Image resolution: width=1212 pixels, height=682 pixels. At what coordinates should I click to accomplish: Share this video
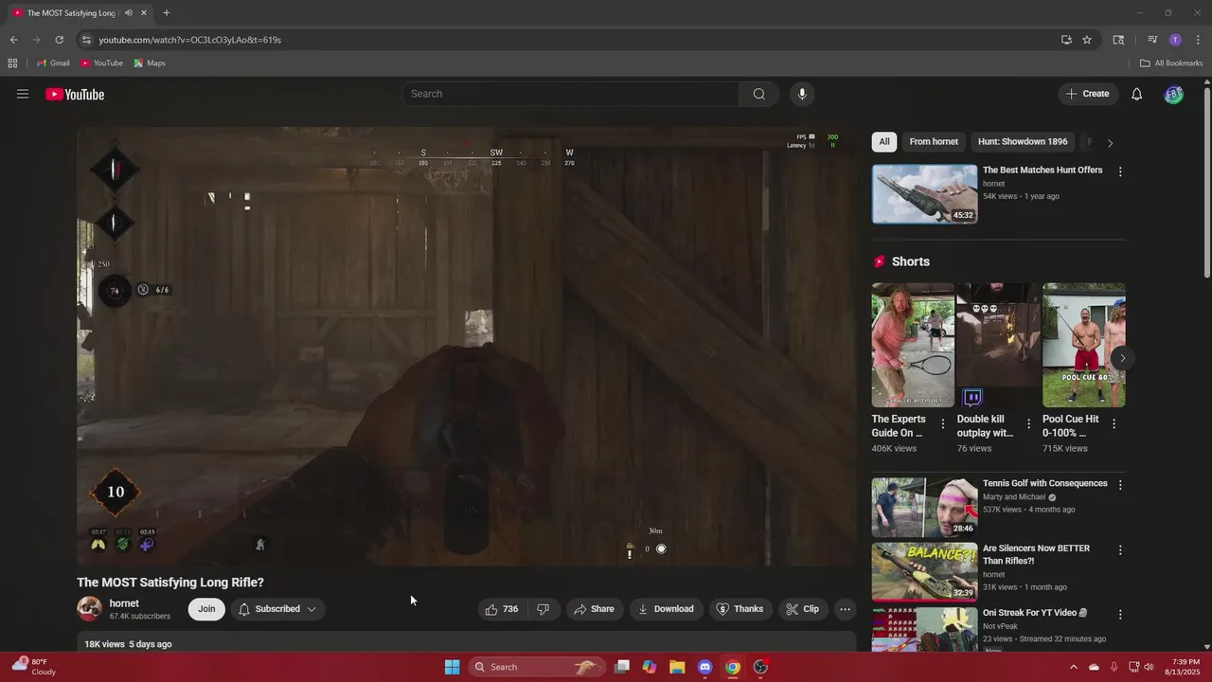[595, 609]
